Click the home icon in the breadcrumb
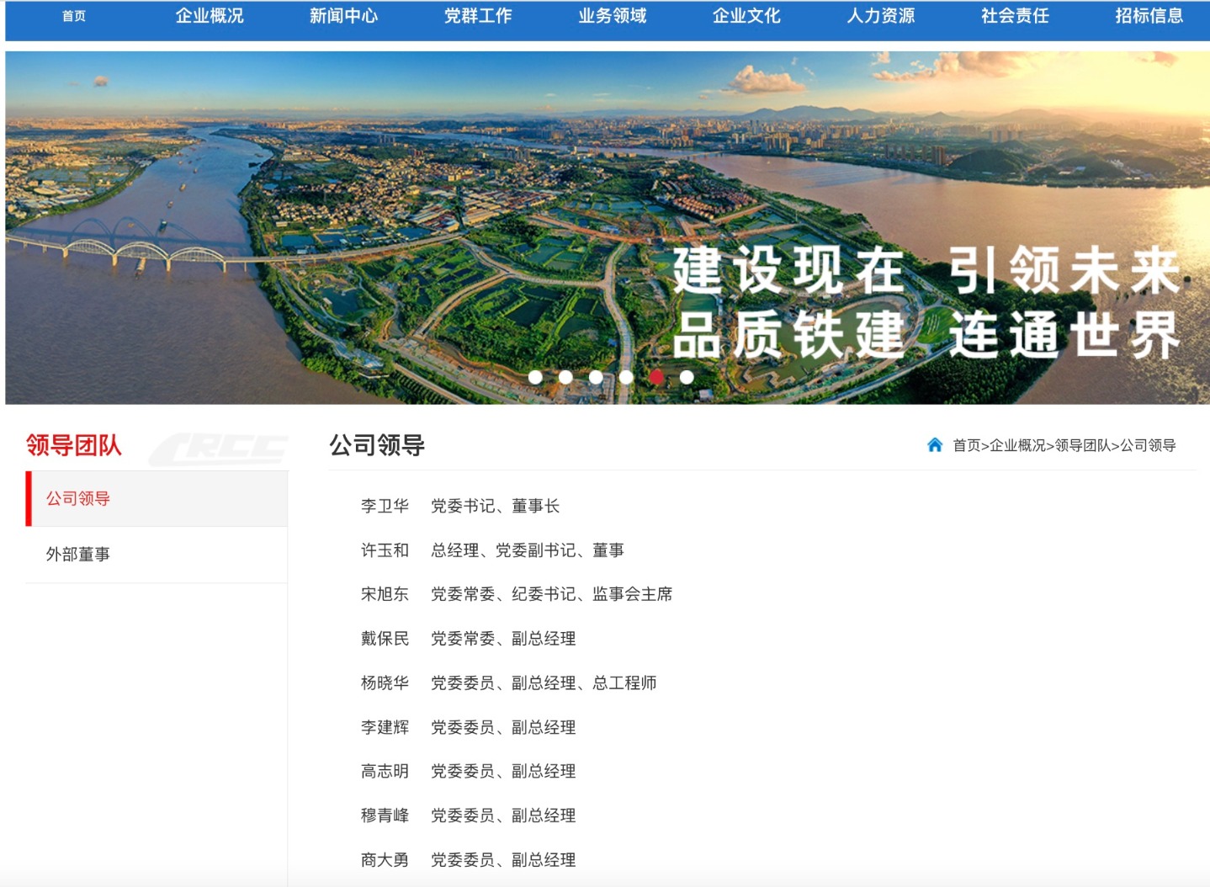 [934, 444]
